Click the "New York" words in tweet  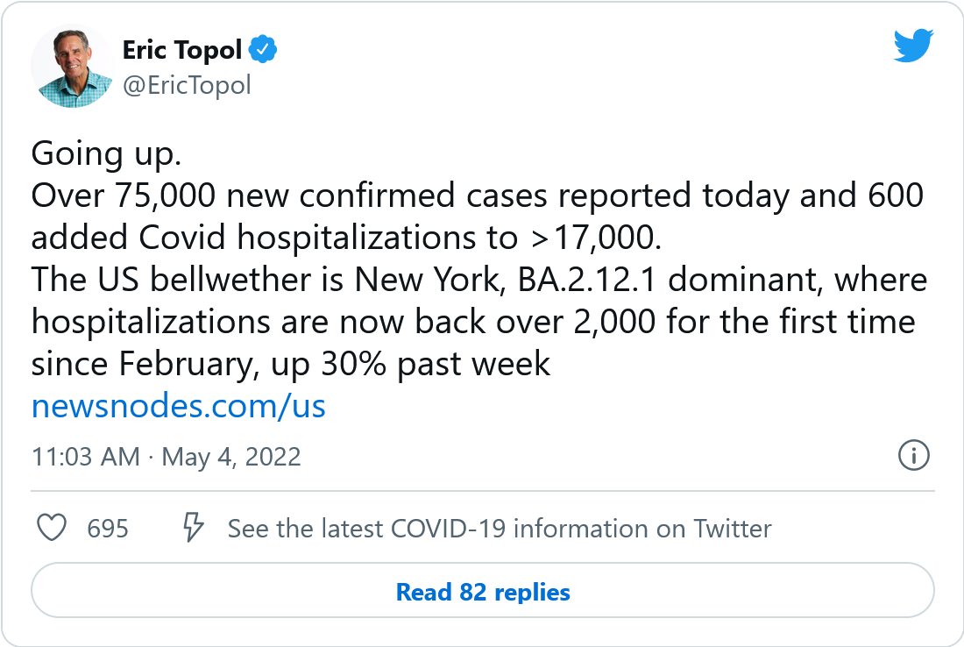point(422,280)
